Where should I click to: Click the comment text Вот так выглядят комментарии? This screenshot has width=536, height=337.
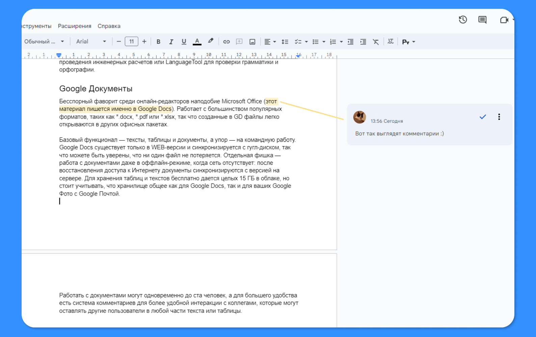point(399,133)
